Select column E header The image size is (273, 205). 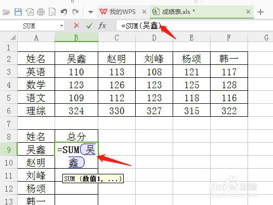tap(192, 37)
